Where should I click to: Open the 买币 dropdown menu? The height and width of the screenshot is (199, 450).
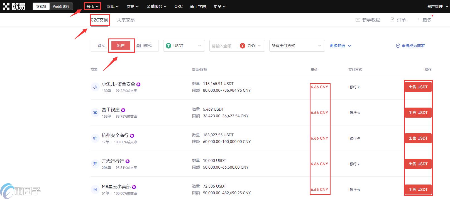click(x=92, y=6)
